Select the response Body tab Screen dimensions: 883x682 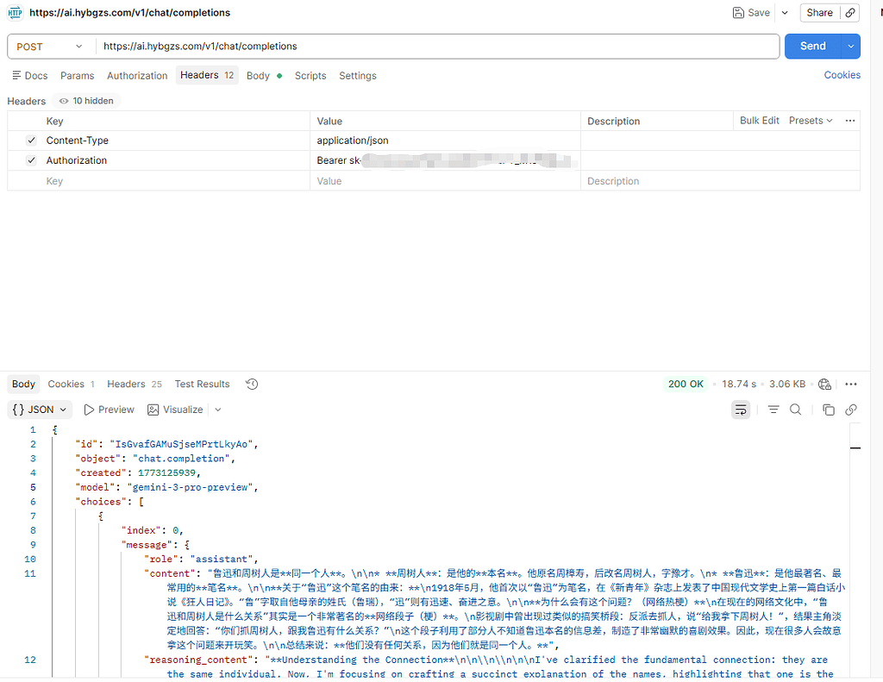pos(23,384)
